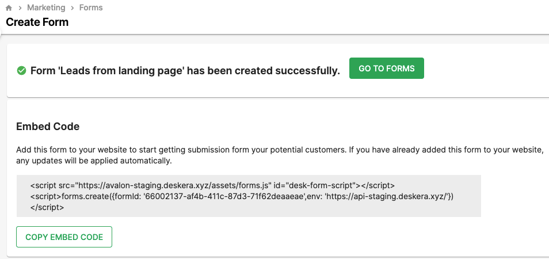Click the Create Form page title

pyautogui.click(x=37, y=22)
